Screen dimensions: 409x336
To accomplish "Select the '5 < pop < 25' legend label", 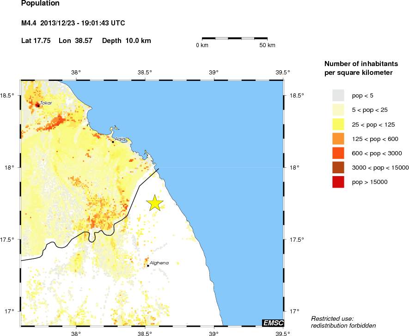I will (x=370, y=110).
